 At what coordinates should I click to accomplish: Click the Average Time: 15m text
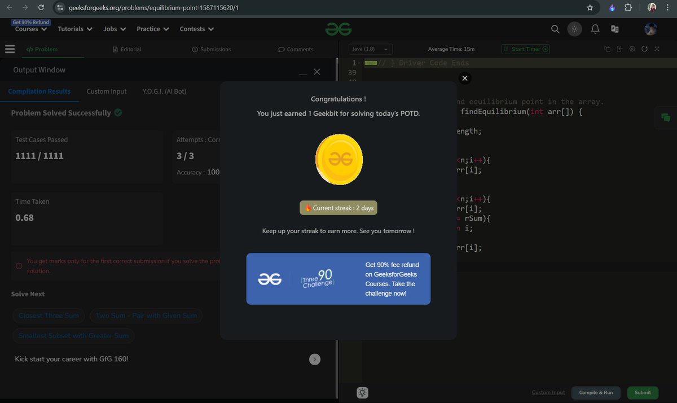point(451,49)
